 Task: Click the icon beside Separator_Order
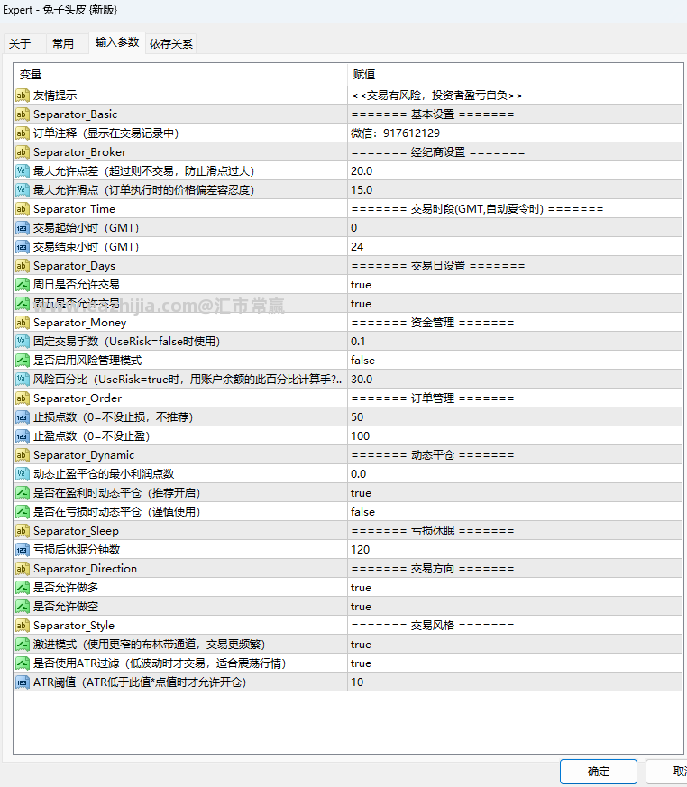(x=22, y=398)
